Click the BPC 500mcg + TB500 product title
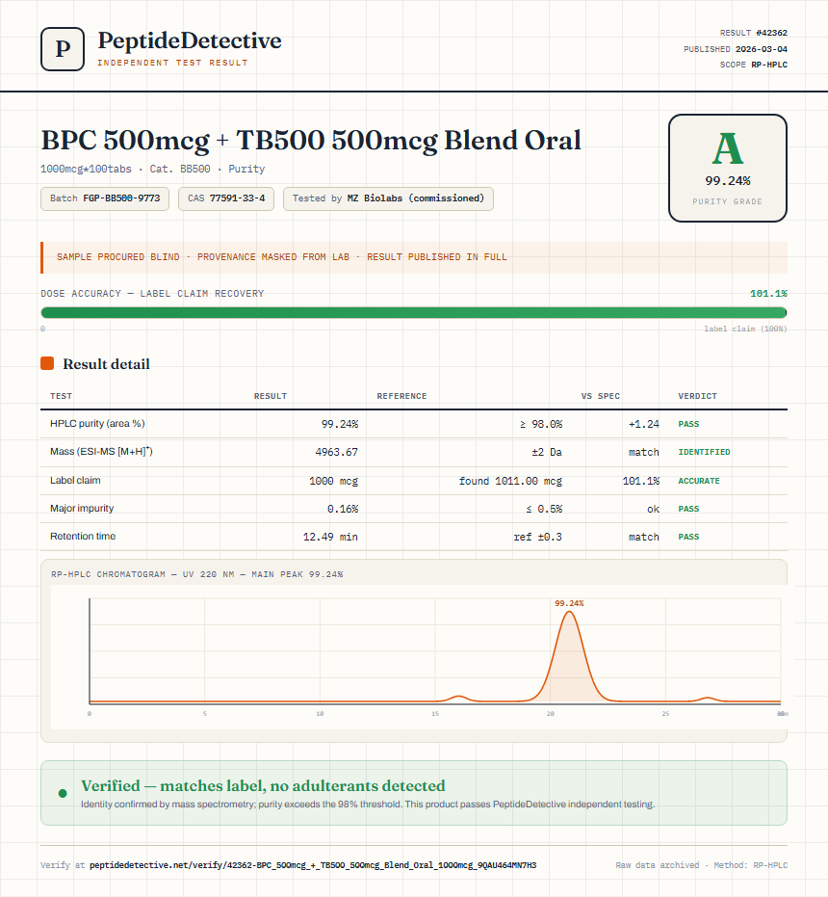 point(311,141)
